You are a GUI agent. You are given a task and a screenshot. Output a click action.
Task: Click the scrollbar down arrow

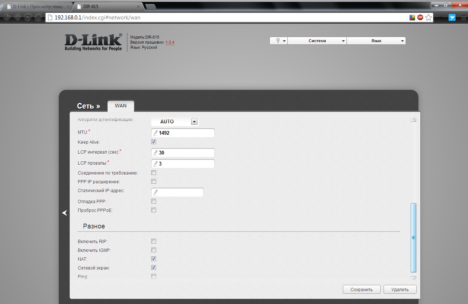413,278
